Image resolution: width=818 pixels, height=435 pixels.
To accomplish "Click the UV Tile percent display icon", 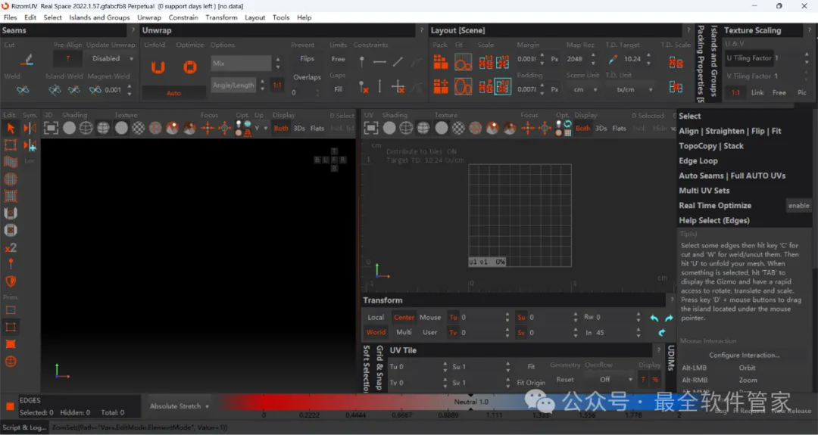I will point(655,380).
